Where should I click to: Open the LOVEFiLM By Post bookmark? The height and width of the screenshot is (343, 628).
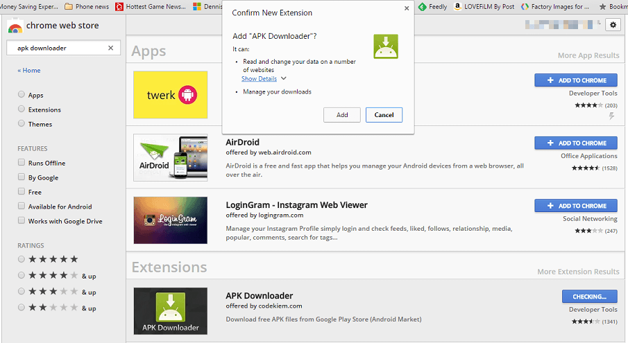click(x=484, y=6)
